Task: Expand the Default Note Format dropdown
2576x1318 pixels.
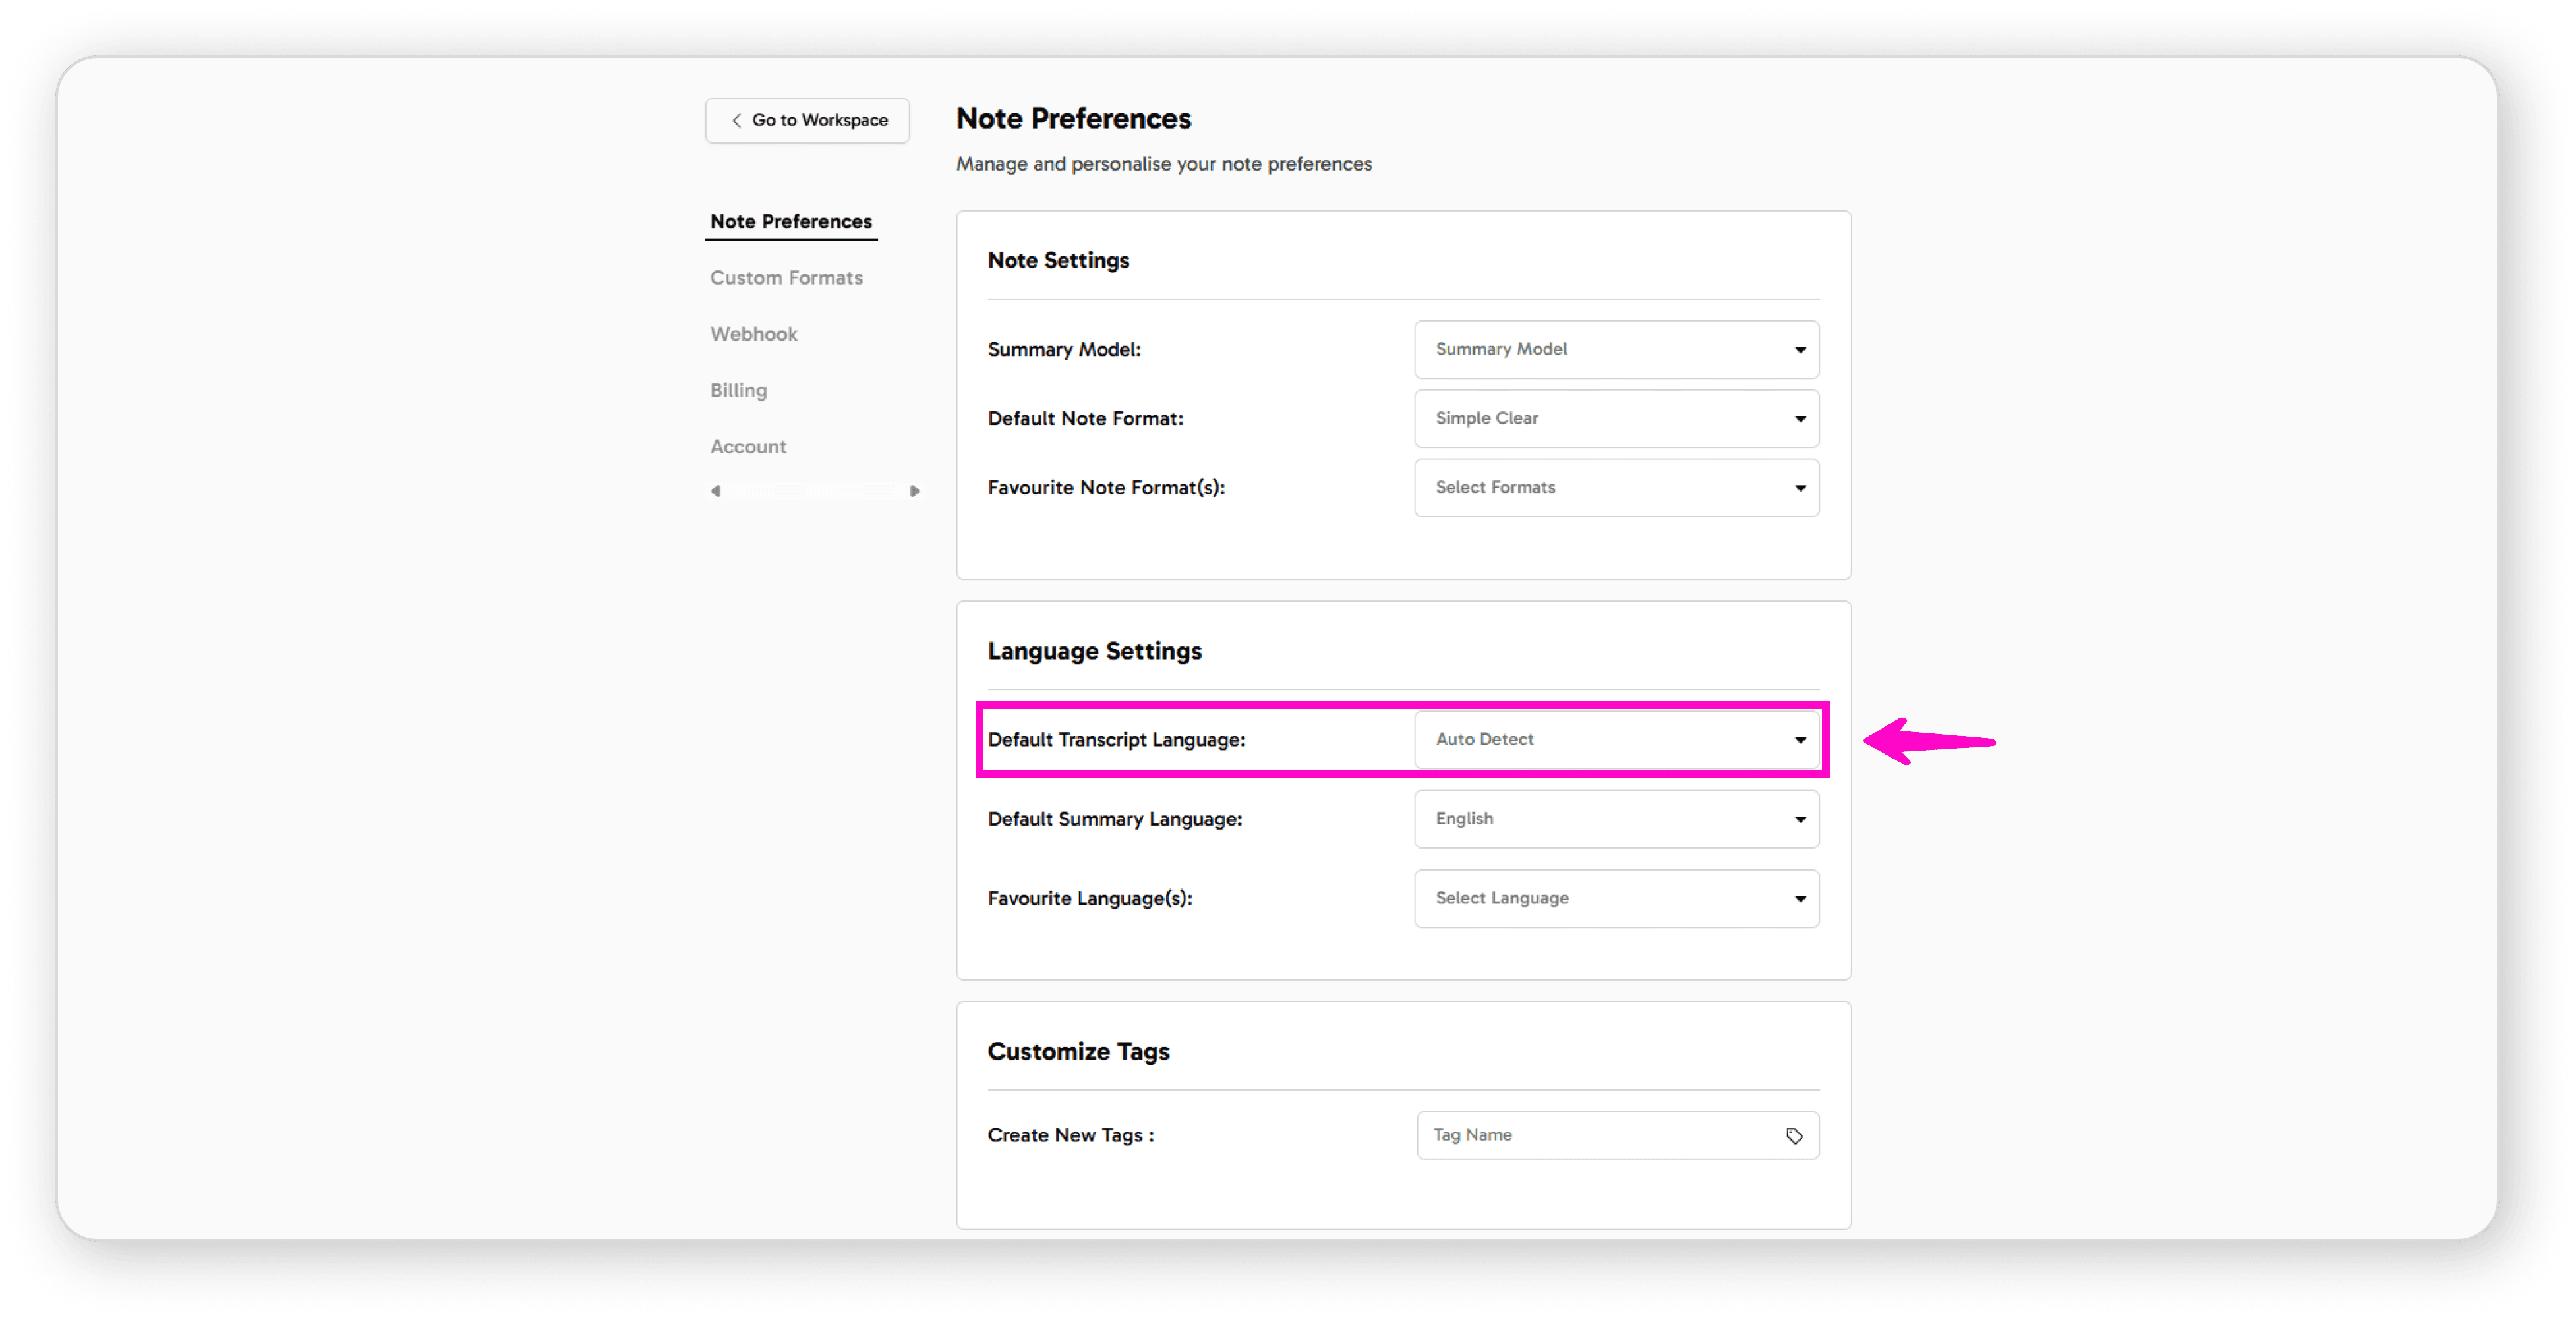Action: tap(1615, 418)
